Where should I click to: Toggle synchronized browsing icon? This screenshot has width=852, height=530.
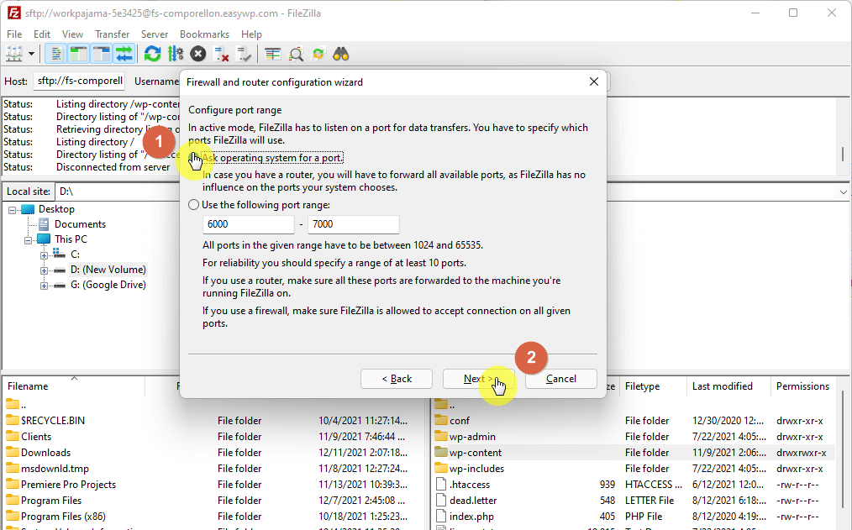click(x=318, y=55)
